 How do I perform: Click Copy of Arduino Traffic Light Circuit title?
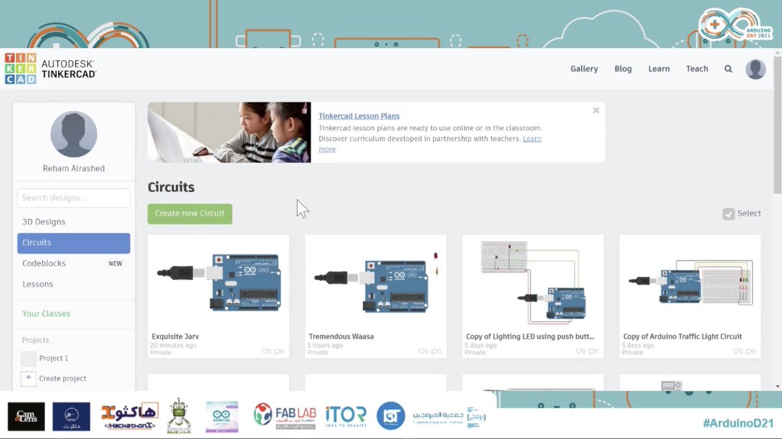[x=682, y=337]
